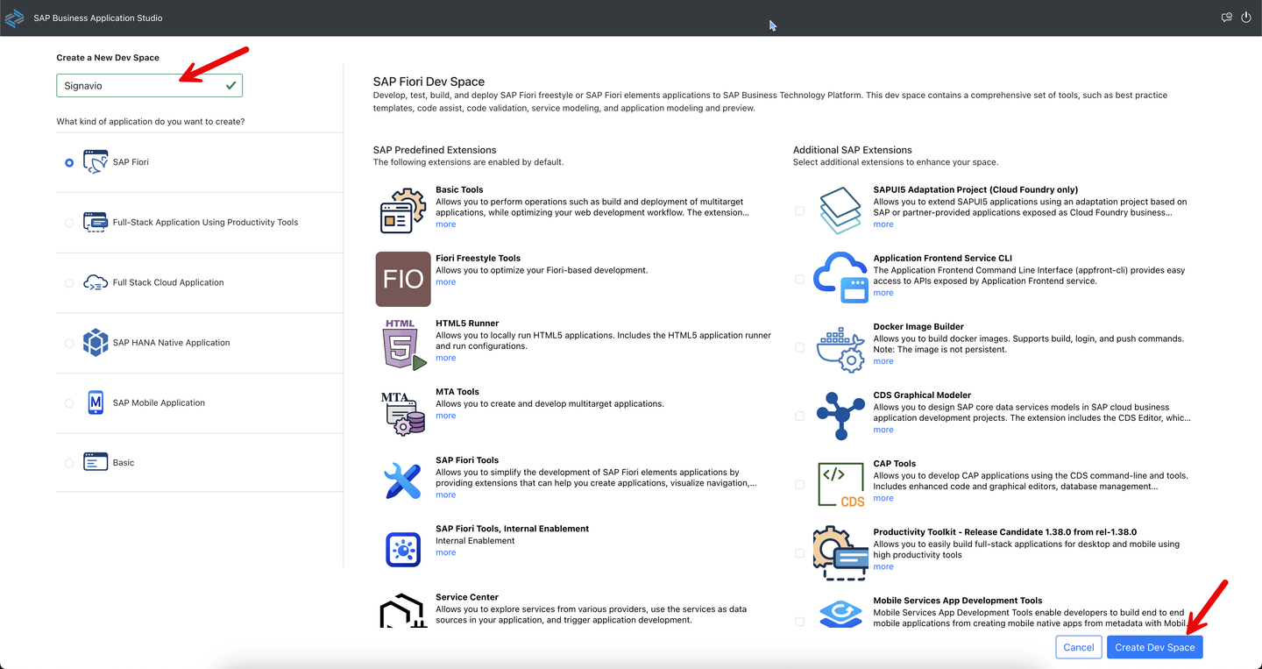Click the Application Frontend Service CLI icon
This screenshot has height=669, width=1262.
(841, 277)
